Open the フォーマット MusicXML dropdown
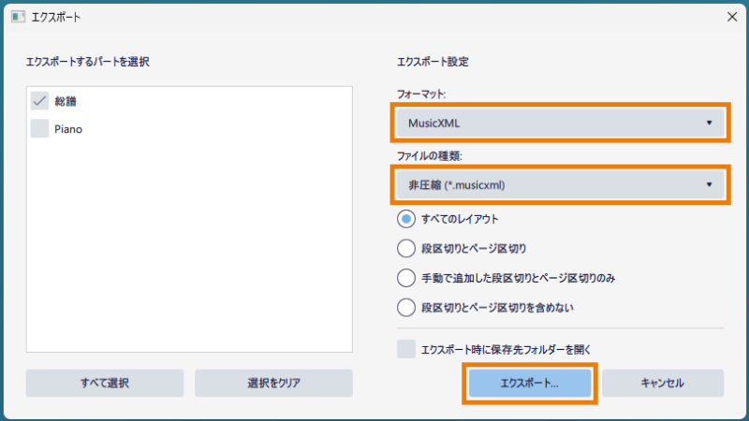 [x=560, y=123]
